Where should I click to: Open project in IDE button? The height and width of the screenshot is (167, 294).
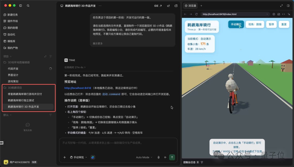[x=158, y=6]
